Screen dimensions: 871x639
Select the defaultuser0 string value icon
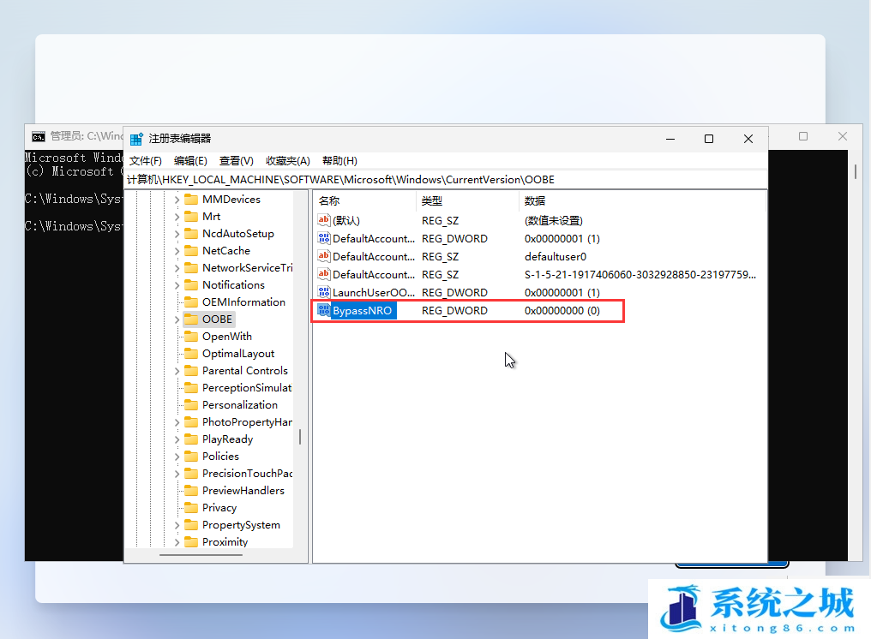pos(324,256)
